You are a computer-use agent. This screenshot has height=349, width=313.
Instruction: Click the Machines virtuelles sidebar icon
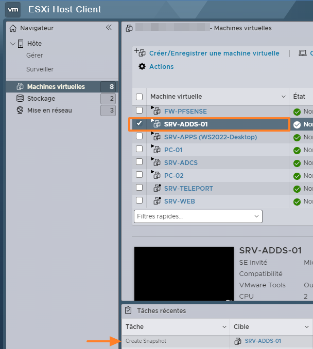pos(20,86)
